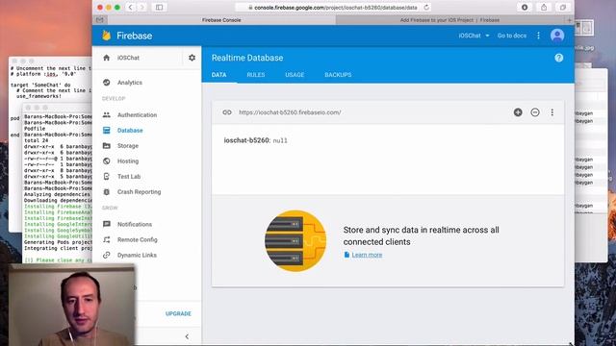Image resolution: width=616 pixels, height=346 pixels.
Task: Open the user account avatar
Action: tap(557, 36)
